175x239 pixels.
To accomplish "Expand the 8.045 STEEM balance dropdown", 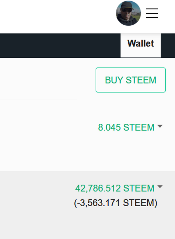I will point(130,127).
